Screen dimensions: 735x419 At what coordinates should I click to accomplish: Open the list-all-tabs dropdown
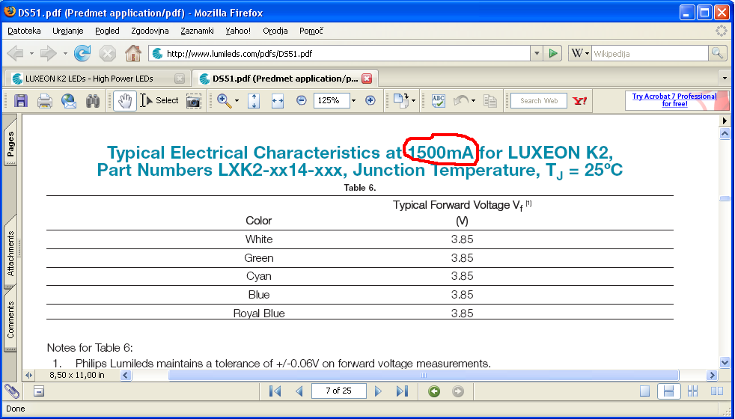pos(725,79)
